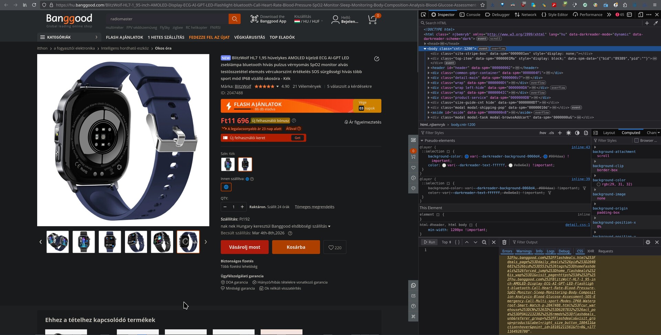Pick a color with the eyedropper
The width and height of the screenshot is (661, 335).
tap(655, 23)
